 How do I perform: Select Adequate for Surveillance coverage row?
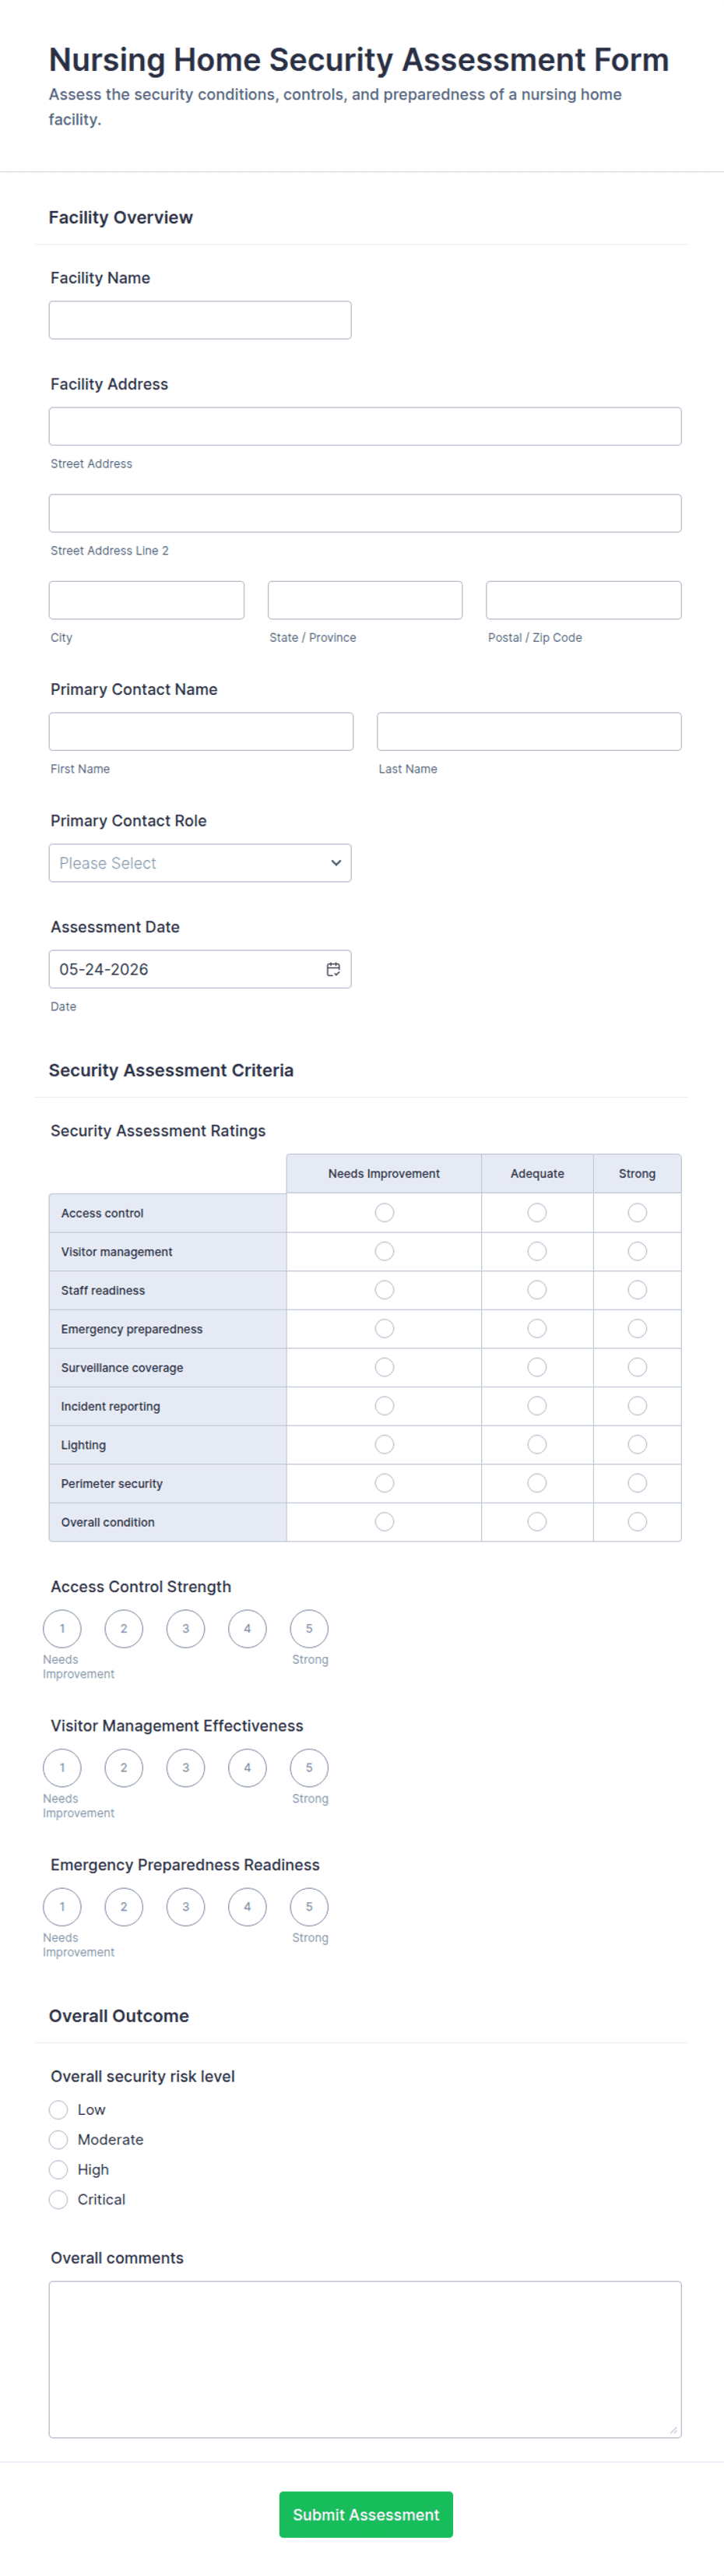click(x=537, y=1368)
